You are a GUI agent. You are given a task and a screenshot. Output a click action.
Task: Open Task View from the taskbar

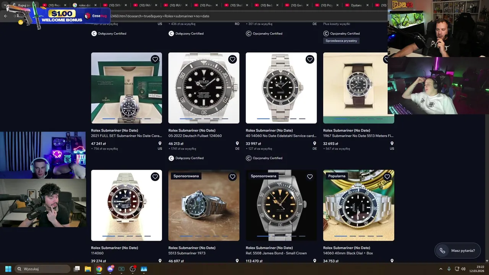point(77,269)
